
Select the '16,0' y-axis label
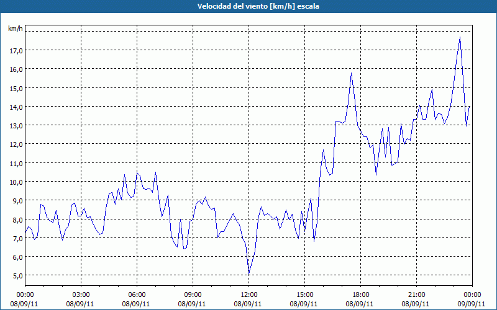pos(16,69)
